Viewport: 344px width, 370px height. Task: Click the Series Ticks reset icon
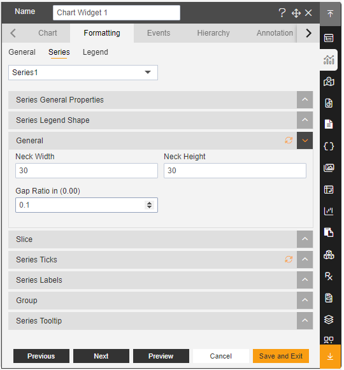[x=289, y=260]
